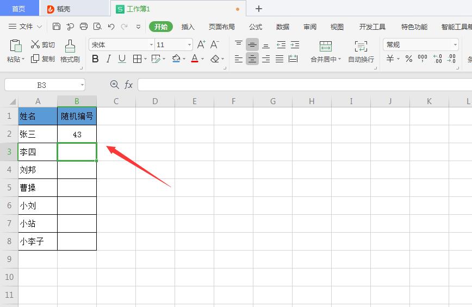Cut selection with the 剪切 scissors
This screenshot has width=472, height=307.
point(43,44)
